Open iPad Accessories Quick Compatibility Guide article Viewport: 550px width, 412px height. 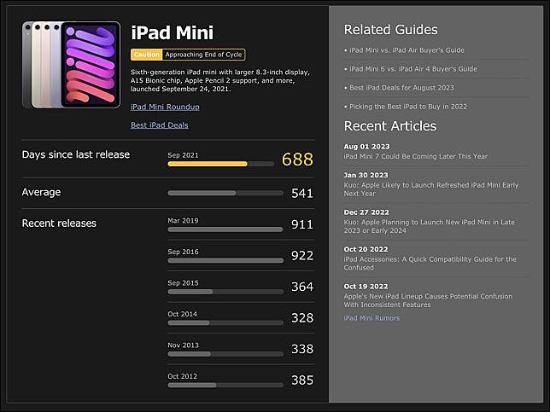[x=430, y=264]
